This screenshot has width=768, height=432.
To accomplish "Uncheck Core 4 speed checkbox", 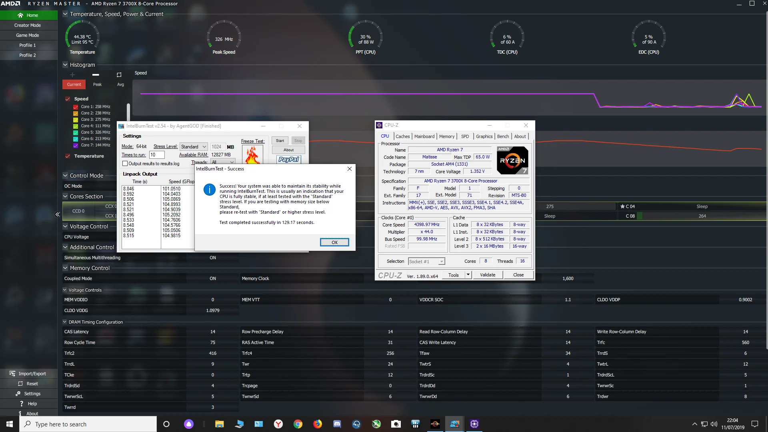I will 76,126.
